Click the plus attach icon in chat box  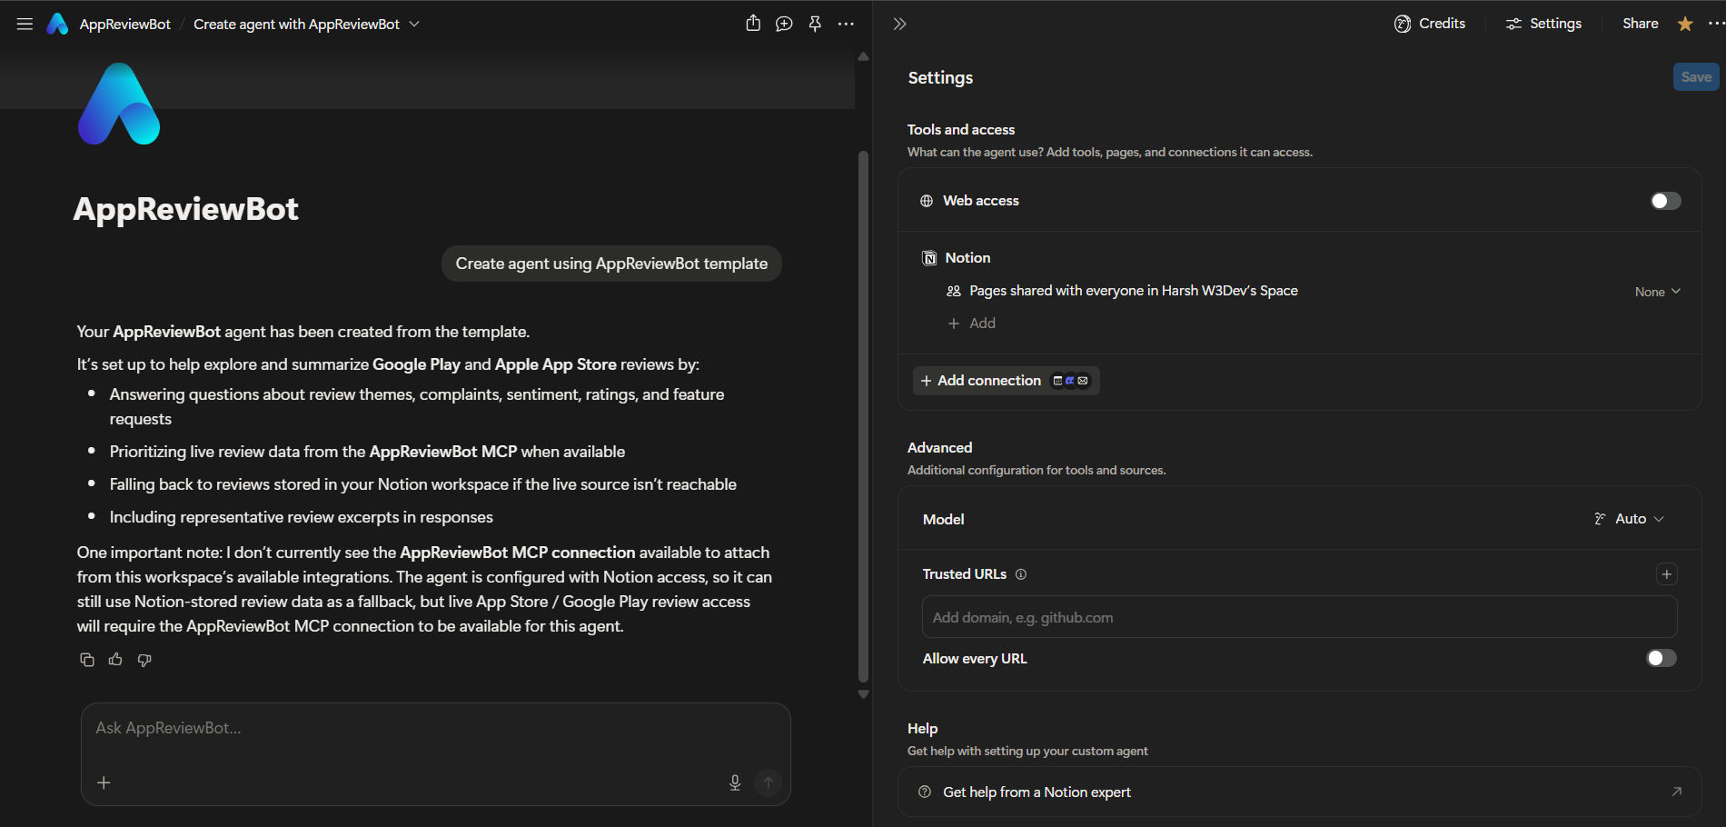click(104, 782)
